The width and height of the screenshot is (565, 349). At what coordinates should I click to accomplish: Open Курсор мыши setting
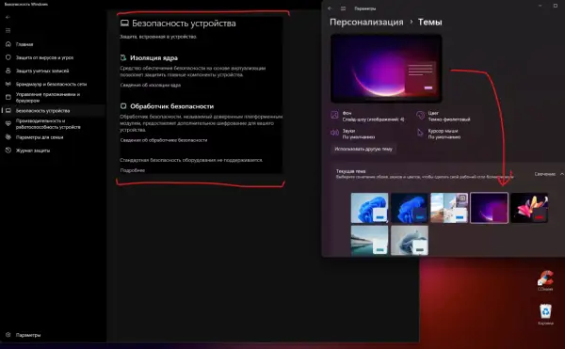click(439, 134)
